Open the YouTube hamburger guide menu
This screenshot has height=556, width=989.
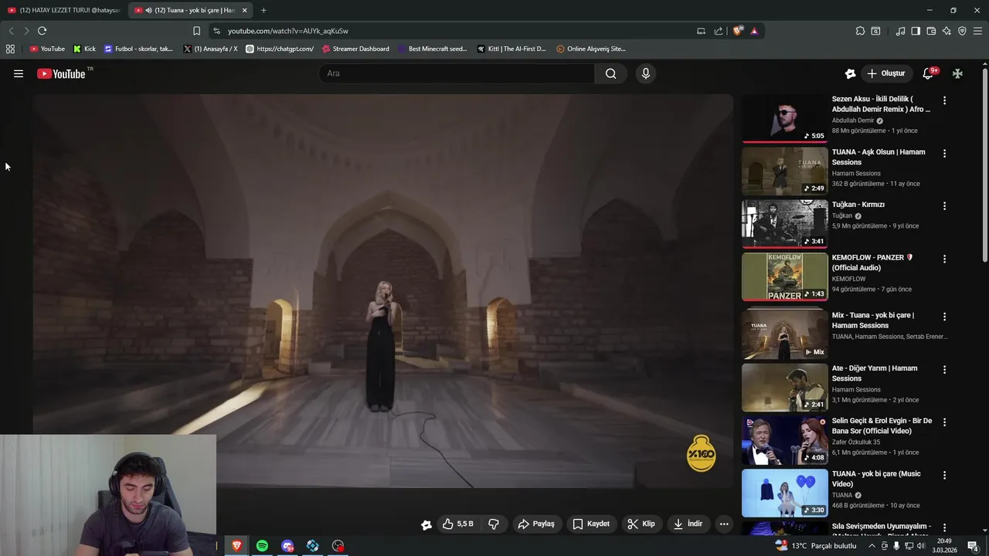pos(19,73)
